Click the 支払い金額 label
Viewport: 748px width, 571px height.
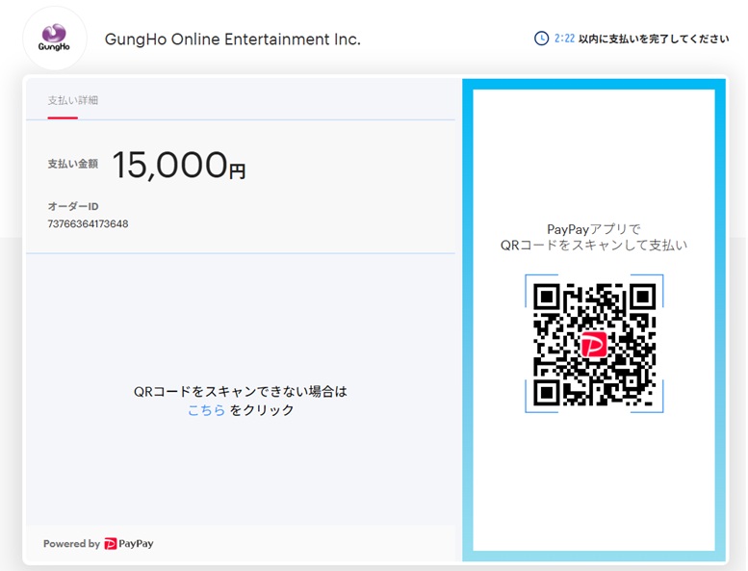tap(72, 165)
